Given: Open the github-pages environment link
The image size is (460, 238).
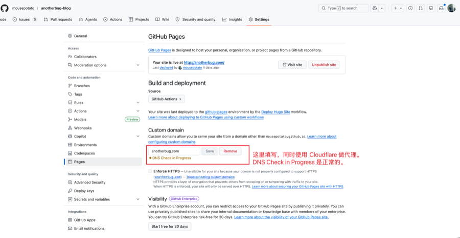Looking at the screenshot, I should [216, 112].
